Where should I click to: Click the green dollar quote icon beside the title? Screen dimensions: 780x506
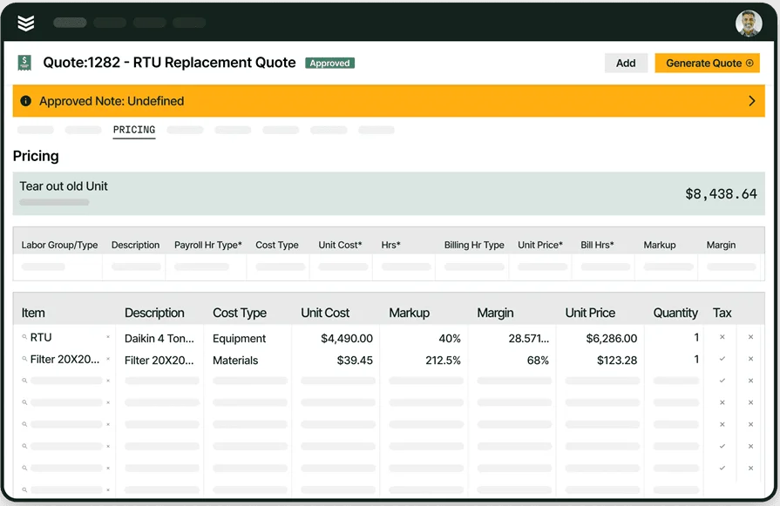coord(24,62)
